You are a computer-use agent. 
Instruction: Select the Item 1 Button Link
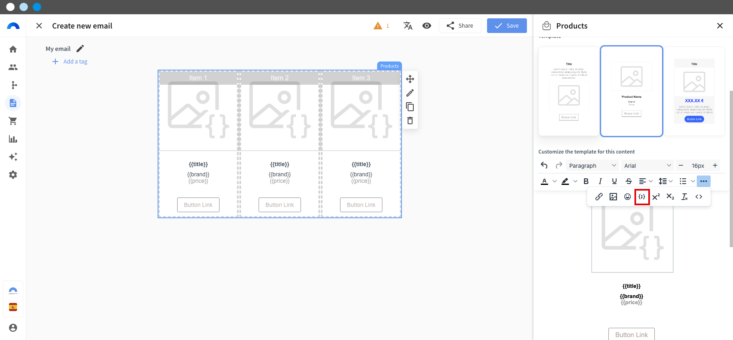[x=198, y=205]
